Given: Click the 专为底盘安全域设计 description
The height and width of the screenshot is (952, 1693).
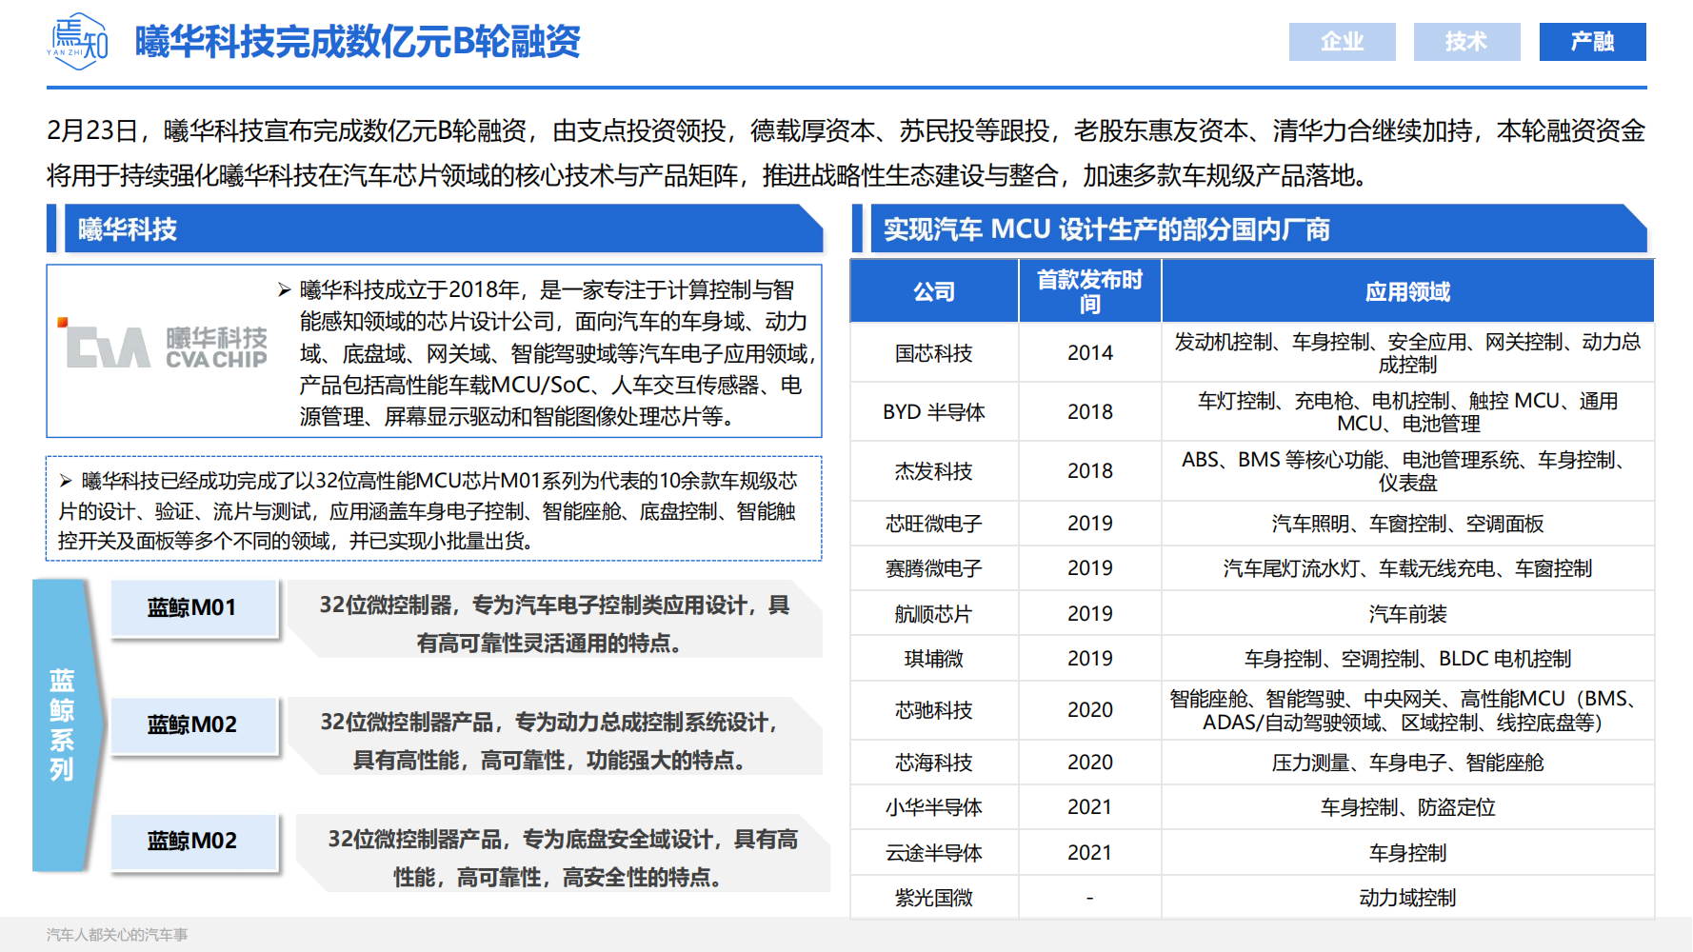Looking at the screenshot, I should tap(563, 858).
